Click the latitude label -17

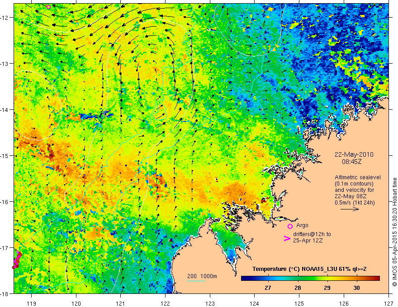click(x=5, y=248)
